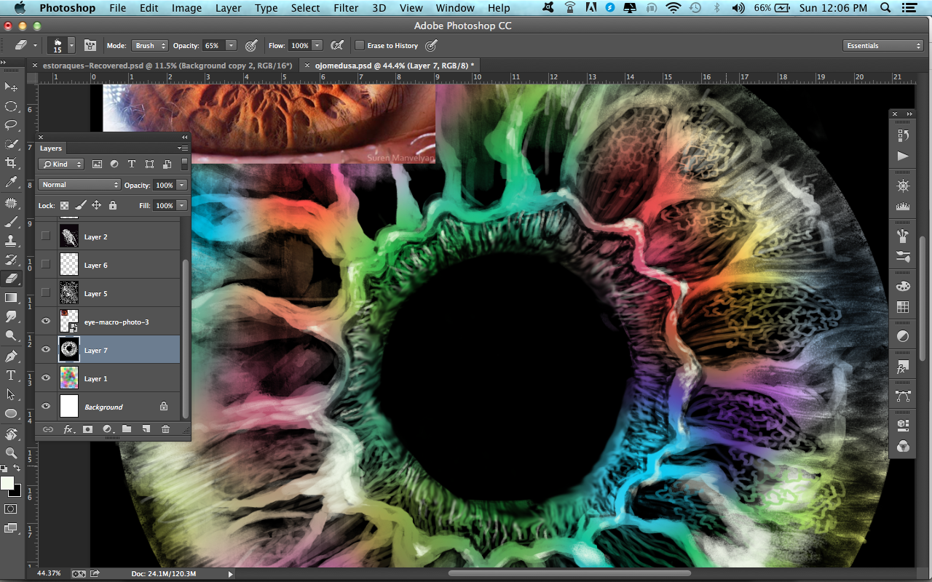Open the Kind filter dropdown
The image size is (932, 582).
[x=62, y=164]
